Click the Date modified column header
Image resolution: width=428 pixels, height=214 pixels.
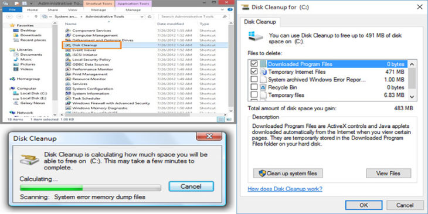tap(171, 24)
